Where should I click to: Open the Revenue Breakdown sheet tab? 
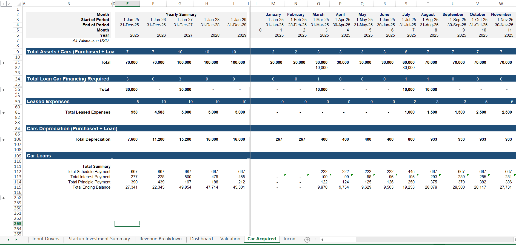pyautogui.click(x=160, y=239)
